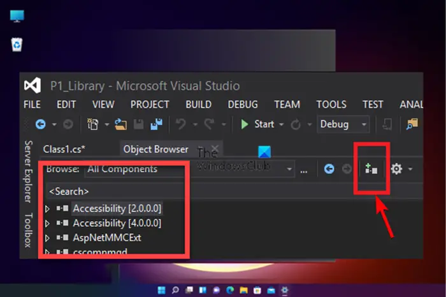Open the Object Browser Settings dropdown arrow
The height and width of the screenshot is (297, 446).
(410, 169)
